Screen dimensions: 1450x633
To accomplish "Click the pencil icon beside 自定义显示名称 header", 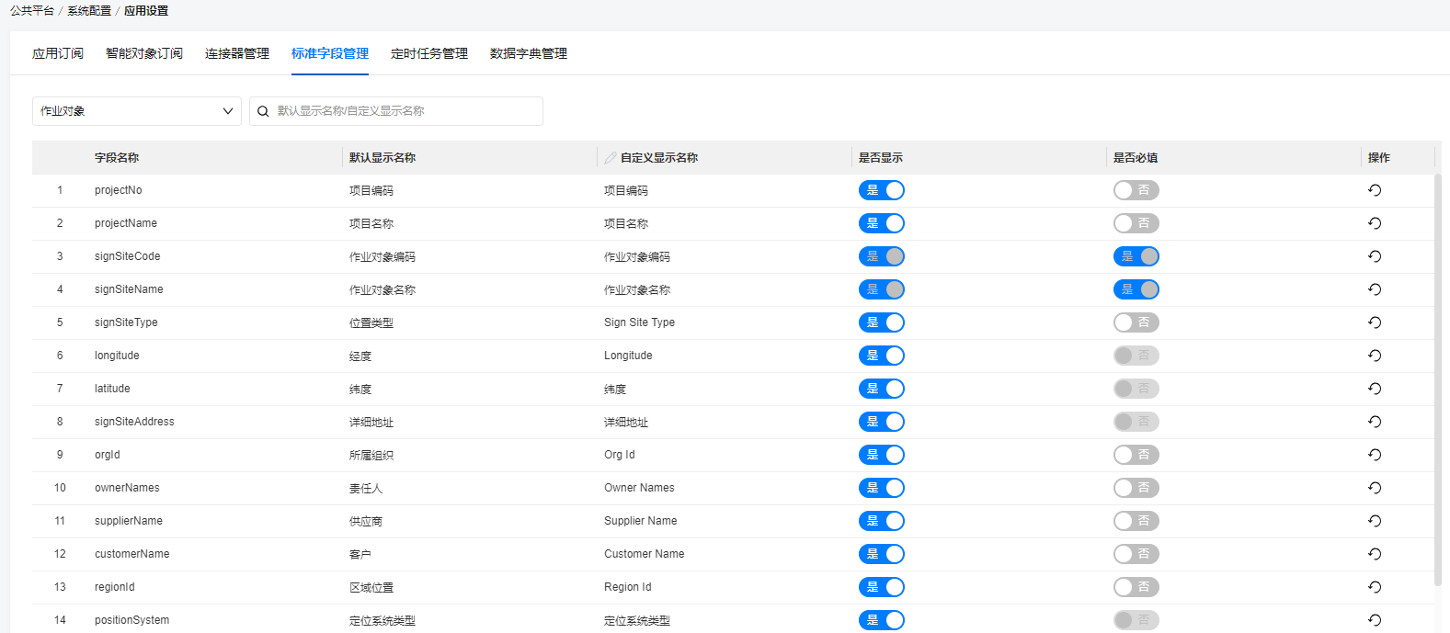I will click(611, 158).
